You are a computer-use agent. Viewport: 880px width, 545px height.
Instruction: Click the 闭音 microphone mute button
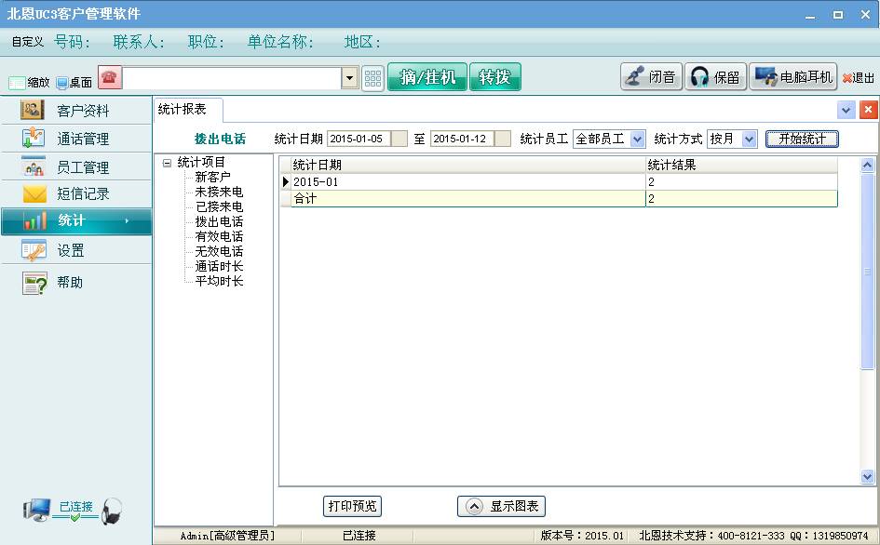651,77
